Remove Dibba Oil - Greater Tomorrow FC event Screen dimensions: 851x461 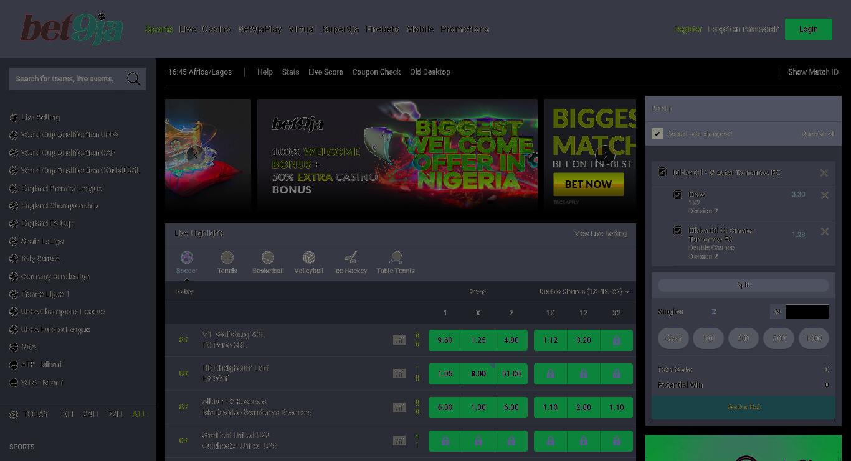pyautogui.click(x=824, y=173)
